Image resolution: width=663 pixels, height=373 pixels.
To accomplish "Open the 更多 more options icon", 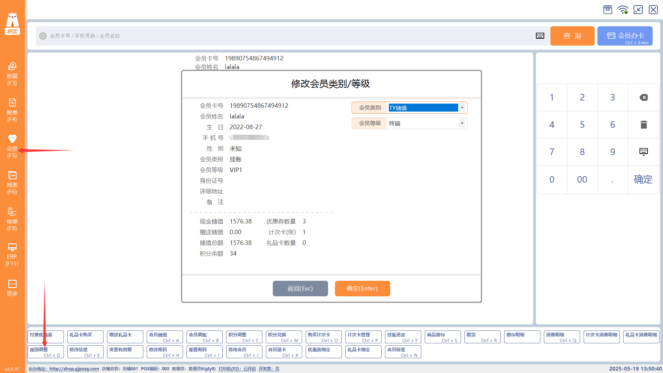I will point(12,288).
